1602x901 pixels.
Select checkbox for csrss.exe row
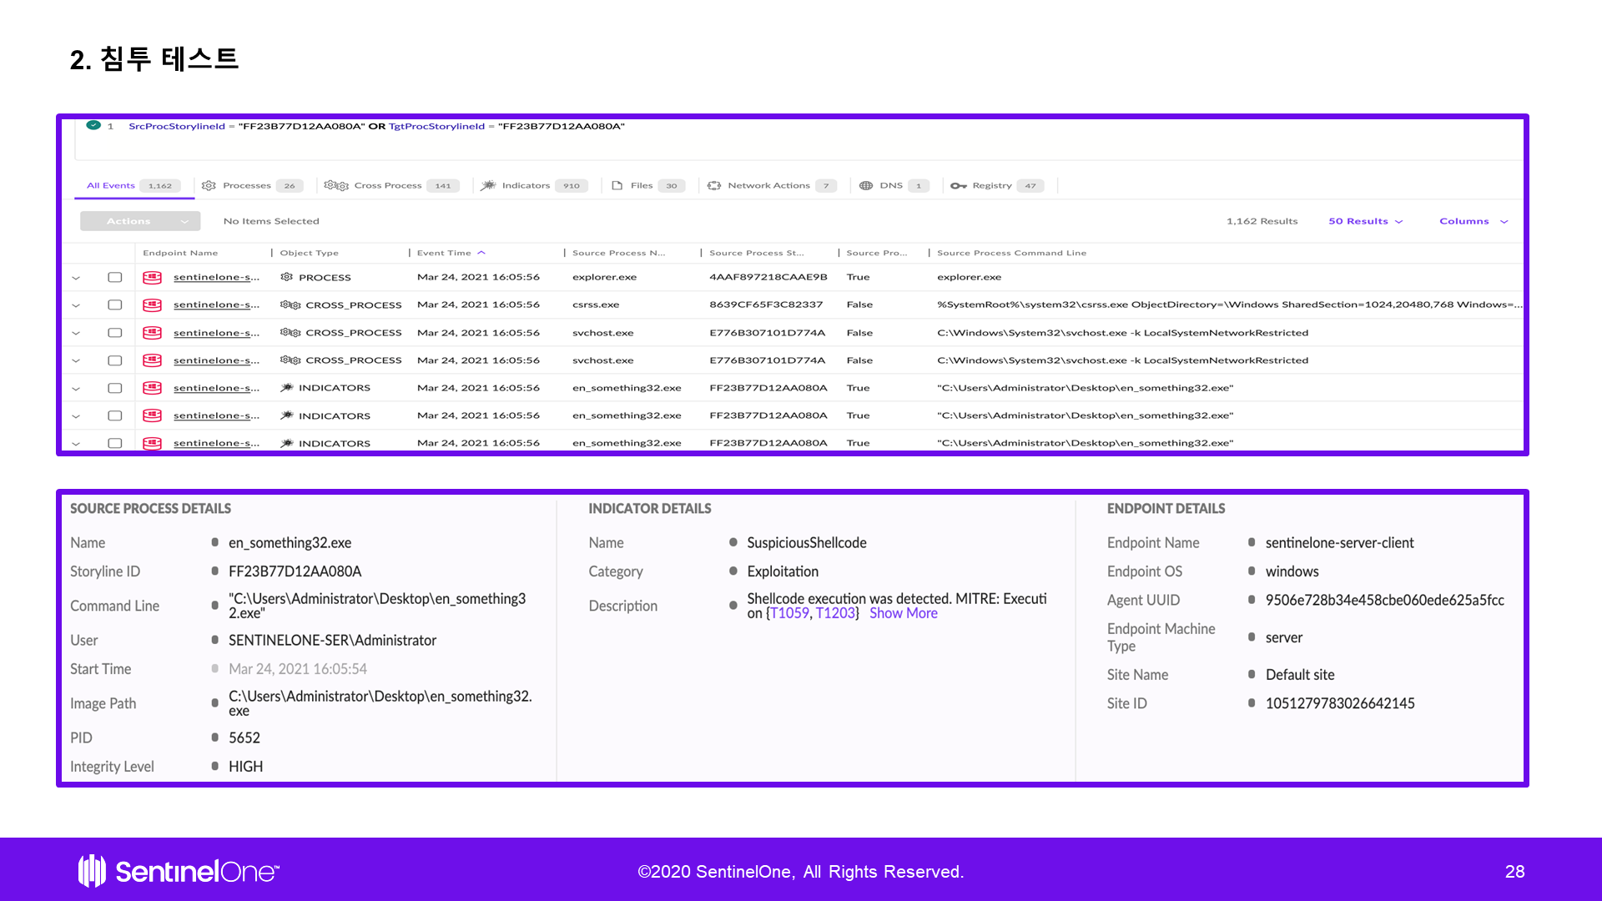click(x=115, y=305)
